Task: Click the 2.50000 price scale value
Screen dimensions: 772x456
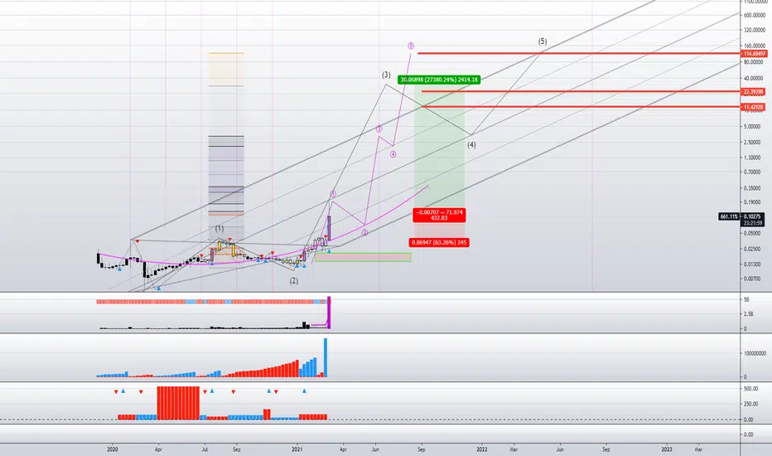Action: [x=752, y=143]
